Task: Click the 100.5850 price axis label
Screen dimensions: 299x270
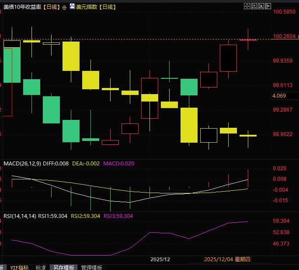Action: tap(284, 12)
